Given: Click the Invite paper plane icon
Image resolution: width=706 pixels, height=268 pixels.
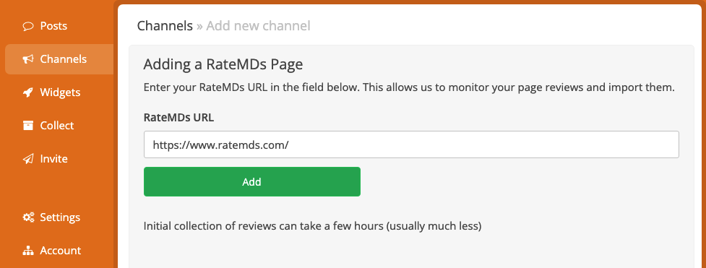Looking at the screenshot, I should pos(28,158).
